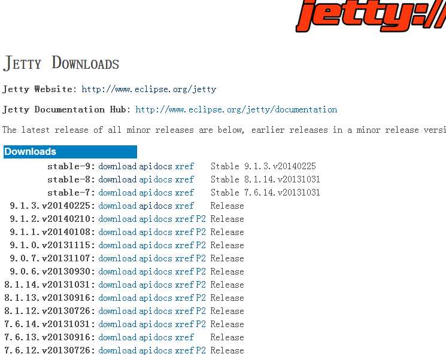Select the blue Downloads section header

coord(70,152)
